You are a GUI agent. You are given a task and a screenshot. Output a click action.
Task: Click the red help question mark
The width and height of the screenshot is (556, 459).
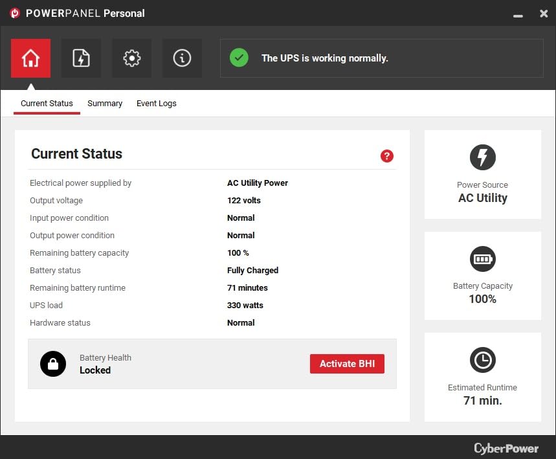click(x=387, y=156)
